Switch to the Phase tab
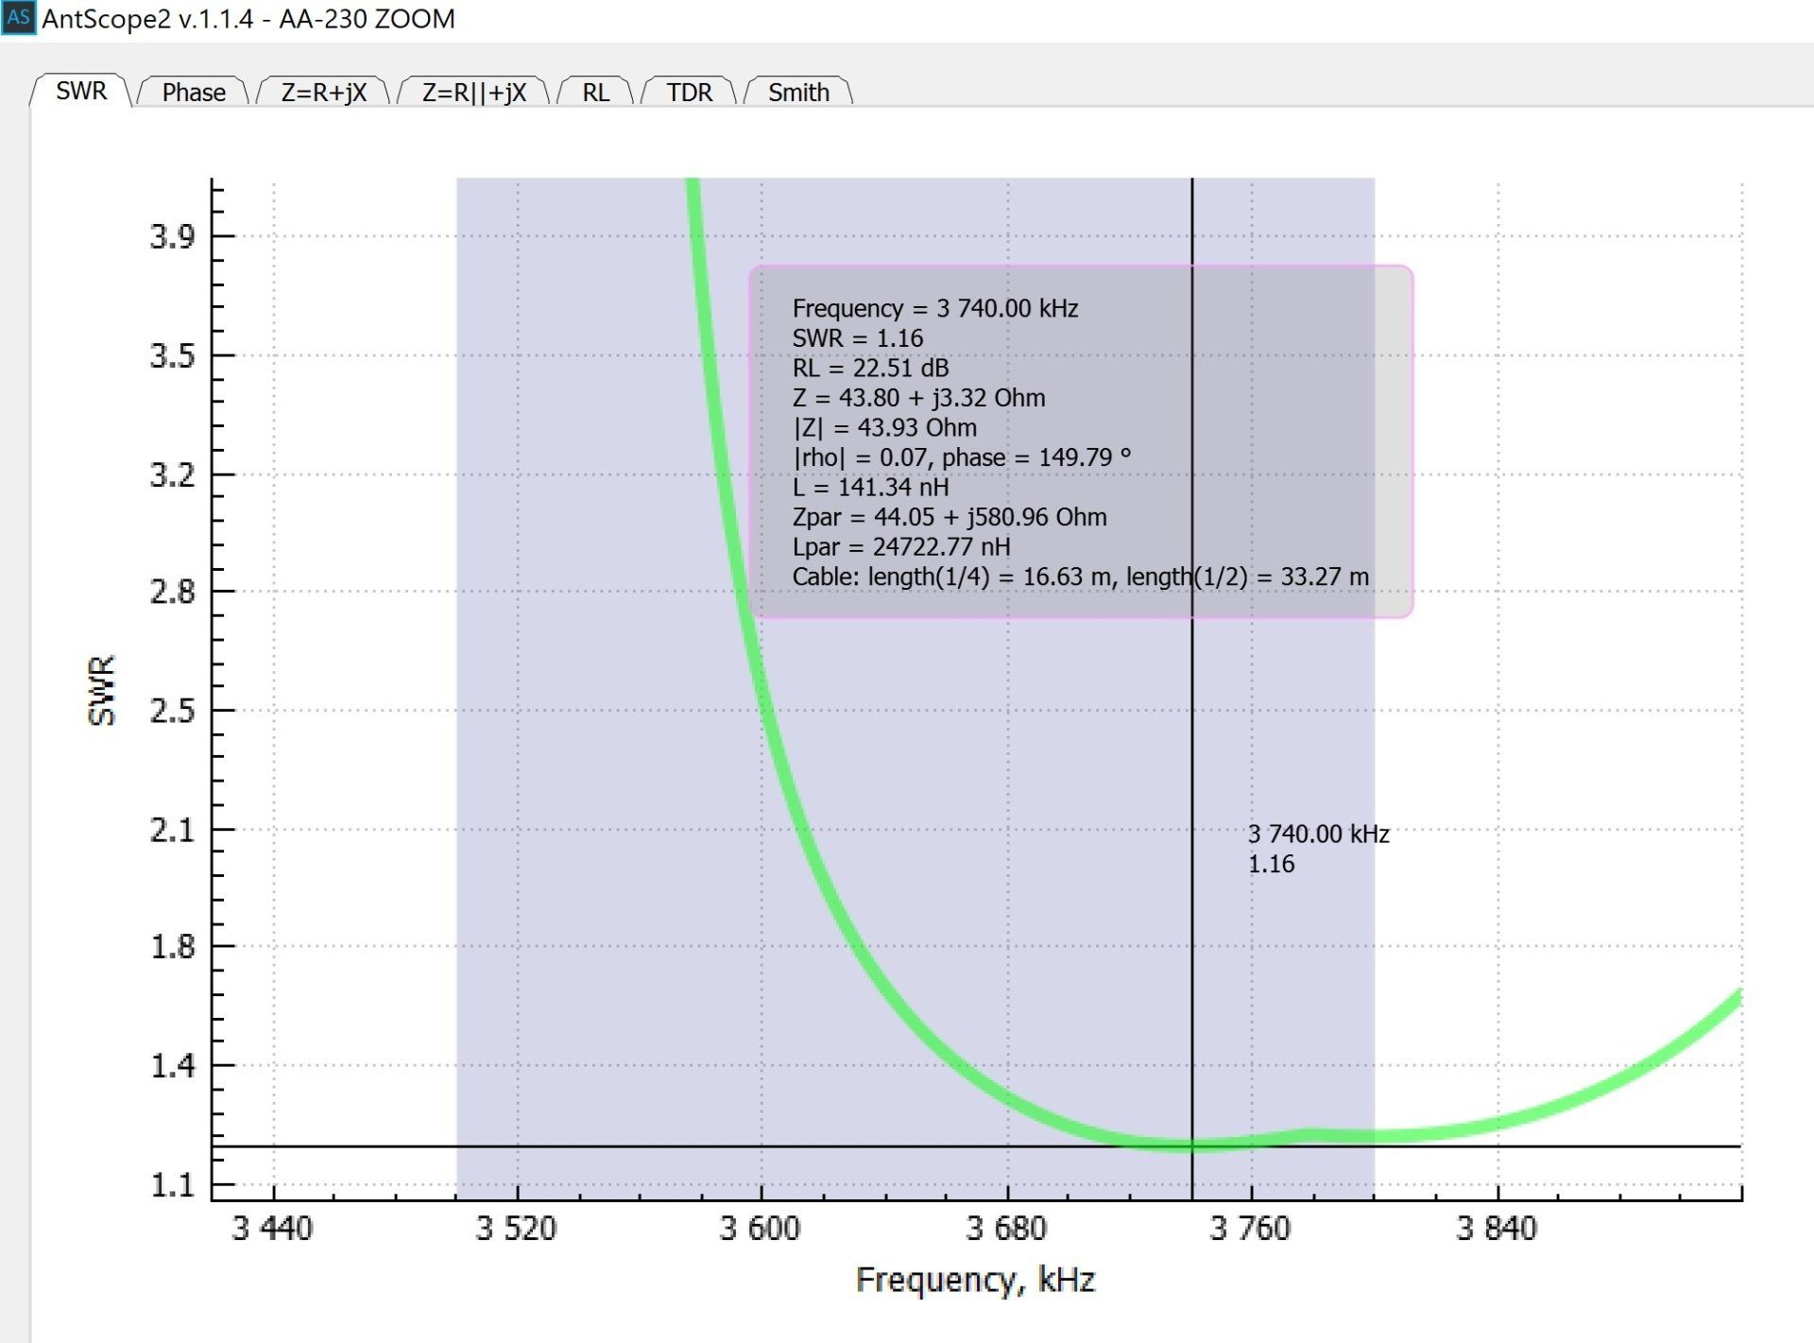This screenshot has width=1814, height=1343. 194,93
